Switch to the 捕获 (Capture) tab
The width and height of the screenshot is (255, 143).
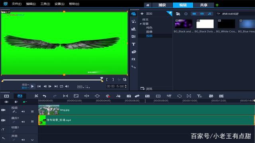[162, 5]
